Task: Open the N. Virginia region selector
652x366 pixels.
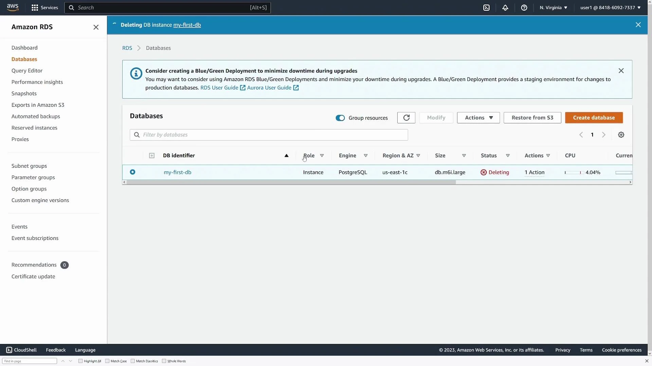Action: click(x=553, y=7)
